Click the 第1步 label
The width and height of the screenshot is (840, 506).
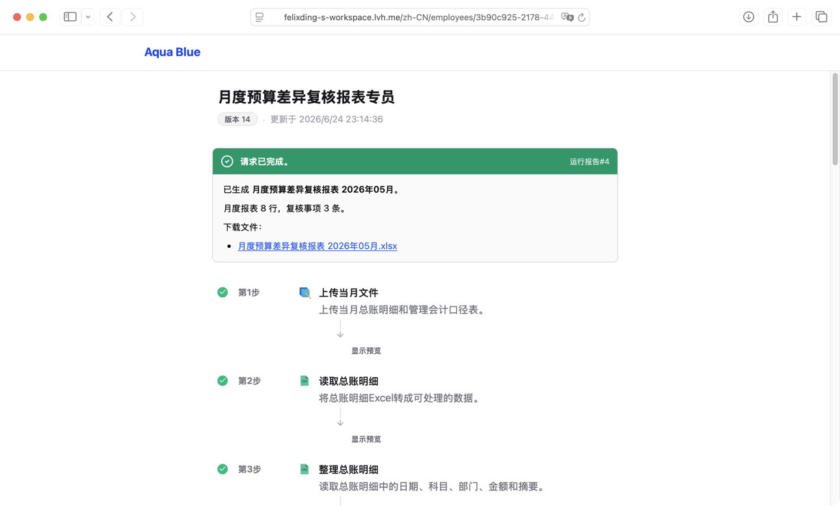click(249, 293)
